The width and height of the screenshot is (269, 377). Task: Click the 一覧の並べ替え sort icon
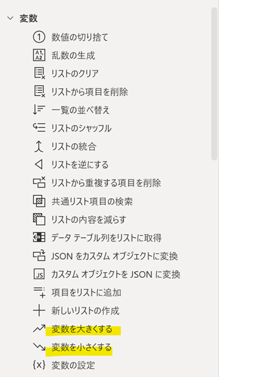pos(39,110)
